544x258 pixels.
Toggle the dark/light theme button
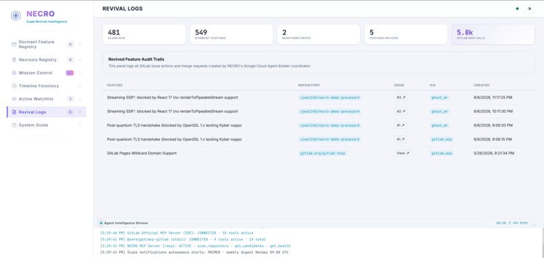click(529, 9)
